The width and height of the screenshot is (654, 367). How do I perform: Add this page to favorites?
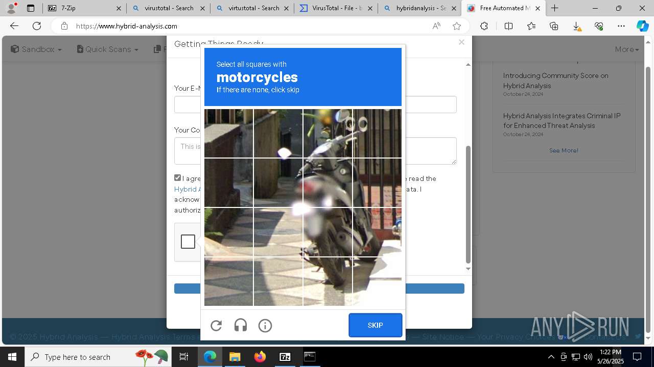coord(457,26)
